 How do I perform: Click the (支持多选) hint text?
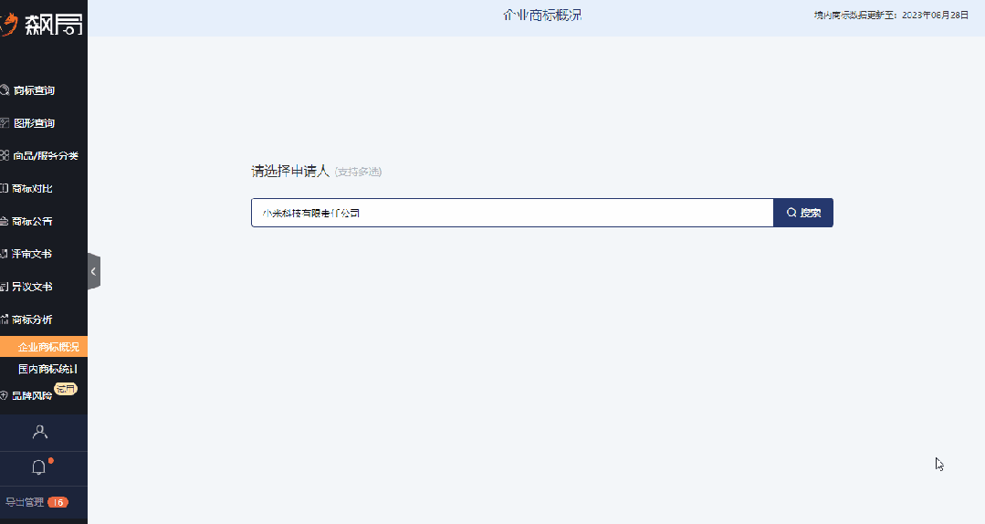pyautogui.click(x=358, y=172)
